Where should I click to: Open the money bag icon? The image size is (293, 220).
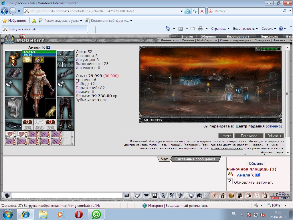tap(222, 196)
